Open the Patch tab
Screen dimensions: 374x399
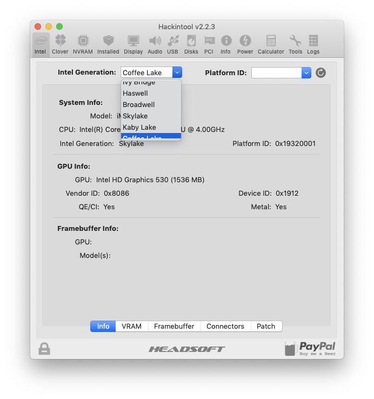pyautogui.click(x=266, y=326)
